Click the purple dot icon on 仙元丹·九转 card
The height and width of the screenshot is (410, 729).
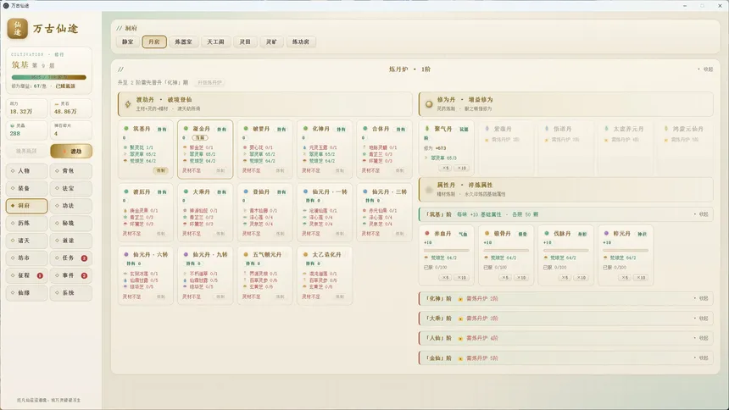click(186, 254)
